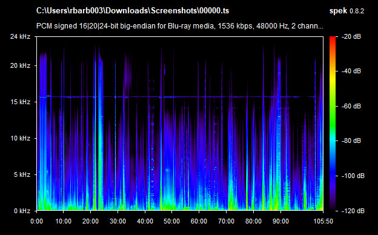Click the -60 dB legend label
378x235 pixels.
[x=351, y=106]
